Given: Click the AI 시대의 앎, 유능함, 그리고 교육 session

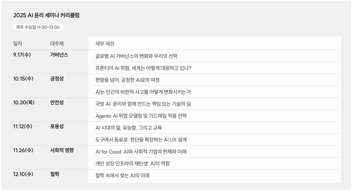Looking at the screenshot, I should (x=215, y=128).
